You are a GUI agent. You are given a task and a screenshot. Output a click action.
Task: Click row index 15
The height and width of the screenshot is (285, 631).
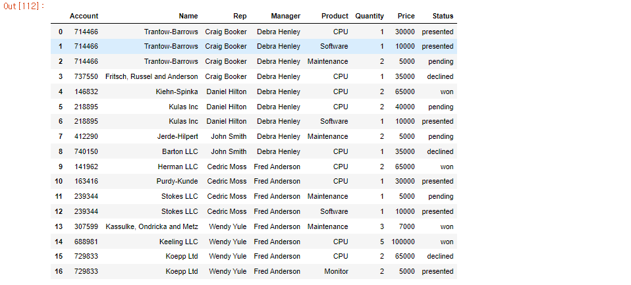tap(59, 256)
